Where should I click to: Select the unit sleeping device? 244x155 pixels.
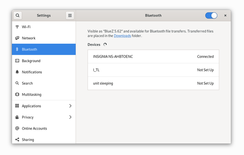153,83
